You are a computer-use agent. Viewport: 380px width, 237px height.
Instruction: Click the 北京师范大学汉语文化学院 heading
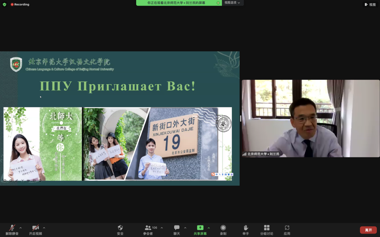[x=69, y=62]
